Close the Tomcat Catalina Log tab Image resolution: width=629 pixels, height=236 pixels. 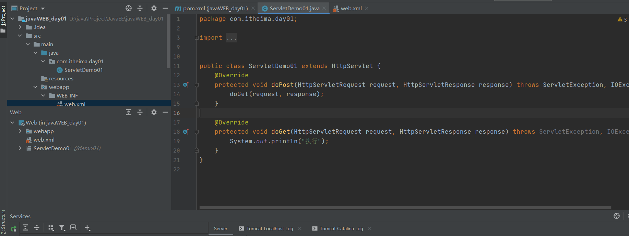(x=370, y=228)
